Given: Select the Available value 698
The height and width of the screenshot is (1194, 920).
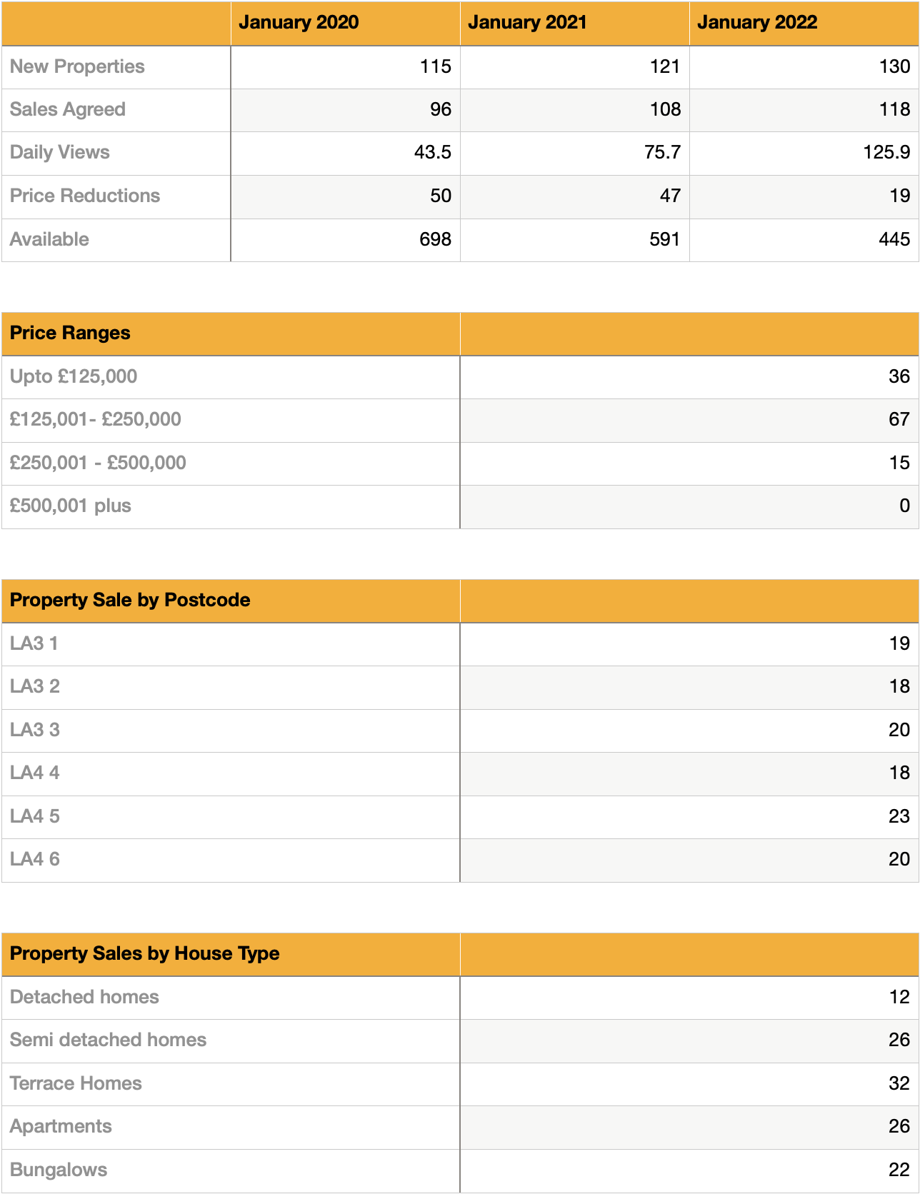Looking at the screenshot, I should [435, 239].
